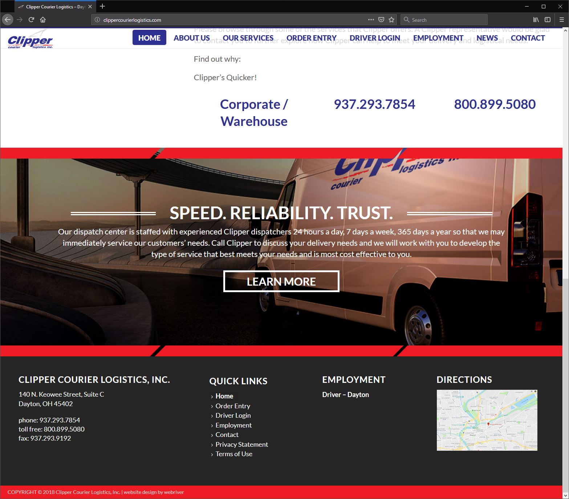Open the Home quick link in footer

224,396
